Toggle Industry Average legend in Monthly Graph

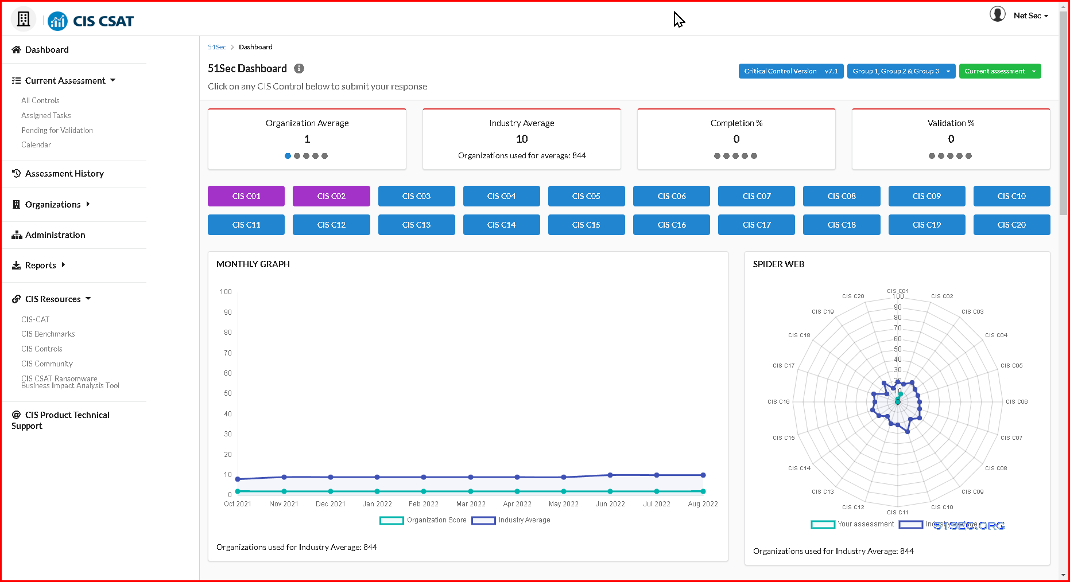(x=511, y=520)
